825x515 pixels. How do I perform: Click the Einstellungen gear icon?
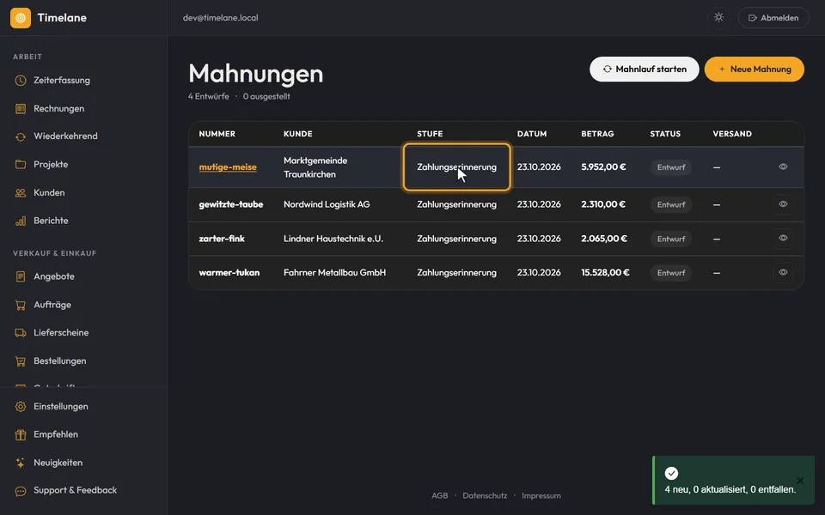point(21,407)
